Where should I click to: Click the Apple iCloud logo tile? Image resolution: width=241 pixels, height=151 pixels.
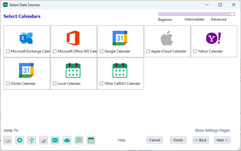coord(167,38)
